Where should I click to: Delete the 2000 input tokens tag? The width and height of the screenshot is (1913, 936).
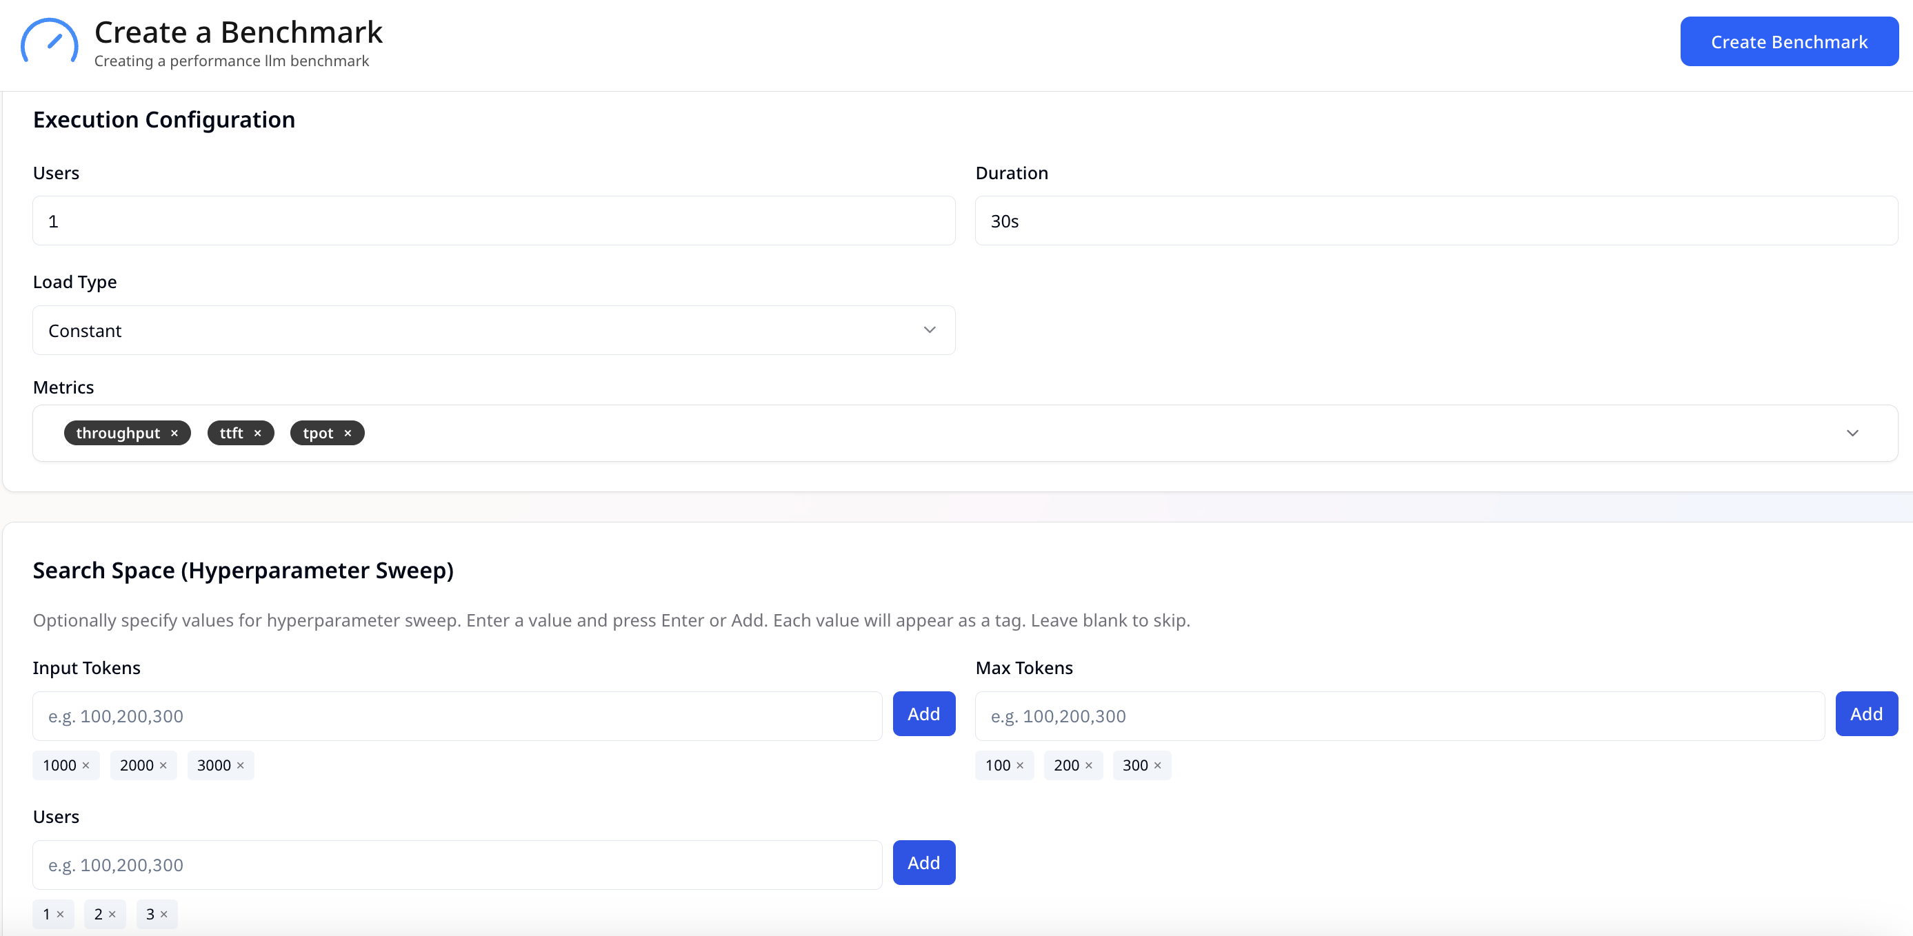tap(163, 765)
